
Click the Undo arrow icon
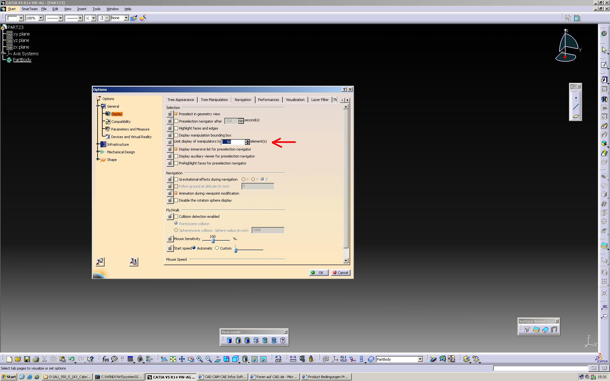pyautogui.click(x=71, y=359)
